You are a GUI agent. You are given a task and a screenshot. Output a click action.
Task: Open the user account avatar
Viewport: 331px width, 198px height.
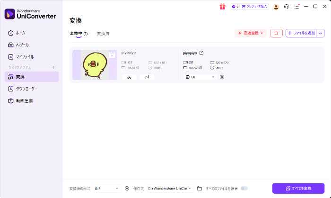pyautogui.click(x=276, y=7)
